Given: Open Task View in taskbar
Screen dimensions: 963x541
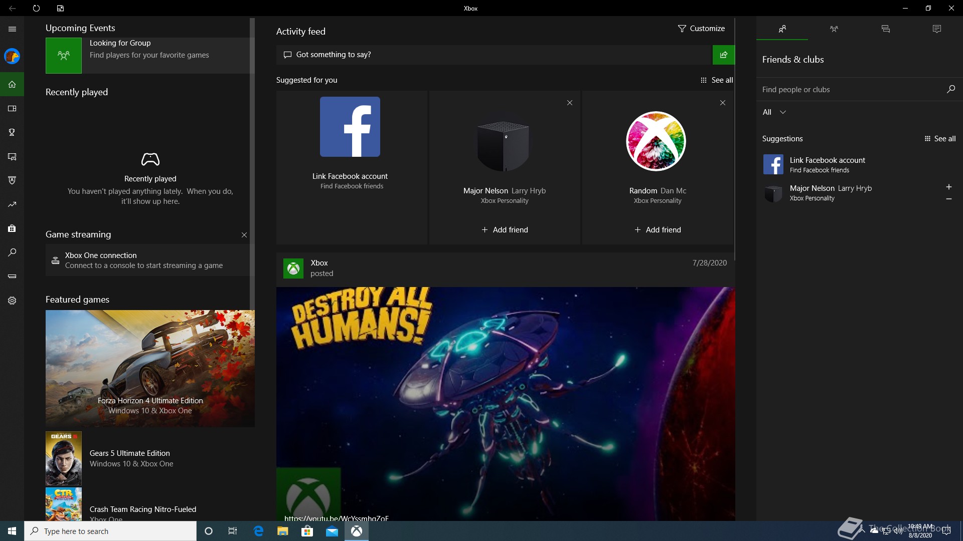Looking at the screenshot, I should (x=233, y=531).
